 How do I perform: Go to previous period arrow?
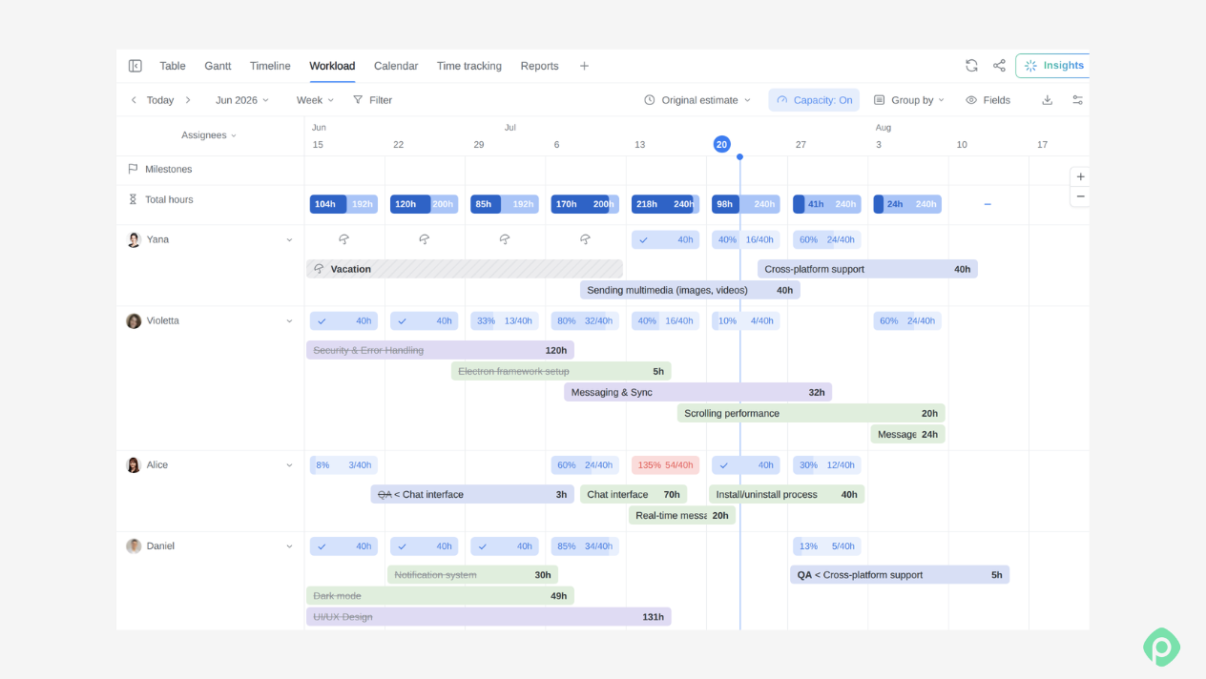click(134, 100)
